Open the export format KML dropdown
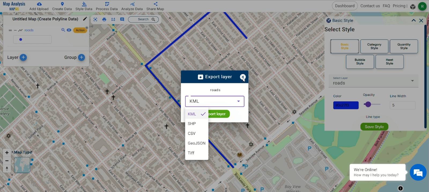The width and height of the screenshot is (429, 192). click(215, 101)
